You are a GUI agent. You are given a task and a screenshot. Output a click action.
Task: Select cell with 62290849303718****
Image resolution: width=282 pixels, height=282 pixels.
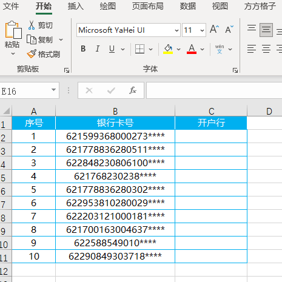115,256
